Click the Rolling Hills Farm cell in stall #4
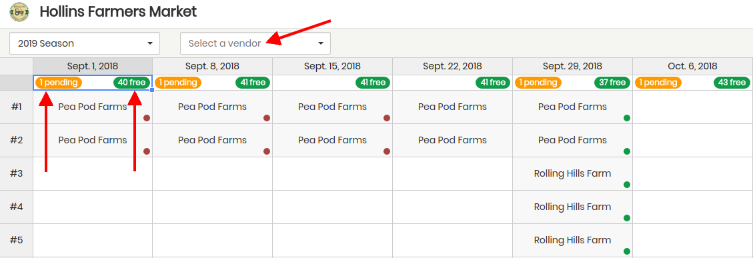The width and height of the screenshot is (753, 258). (572, 207)
